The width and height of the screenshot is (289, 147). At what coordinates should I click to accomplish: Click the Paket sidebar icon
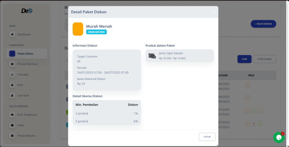point(12,125)
